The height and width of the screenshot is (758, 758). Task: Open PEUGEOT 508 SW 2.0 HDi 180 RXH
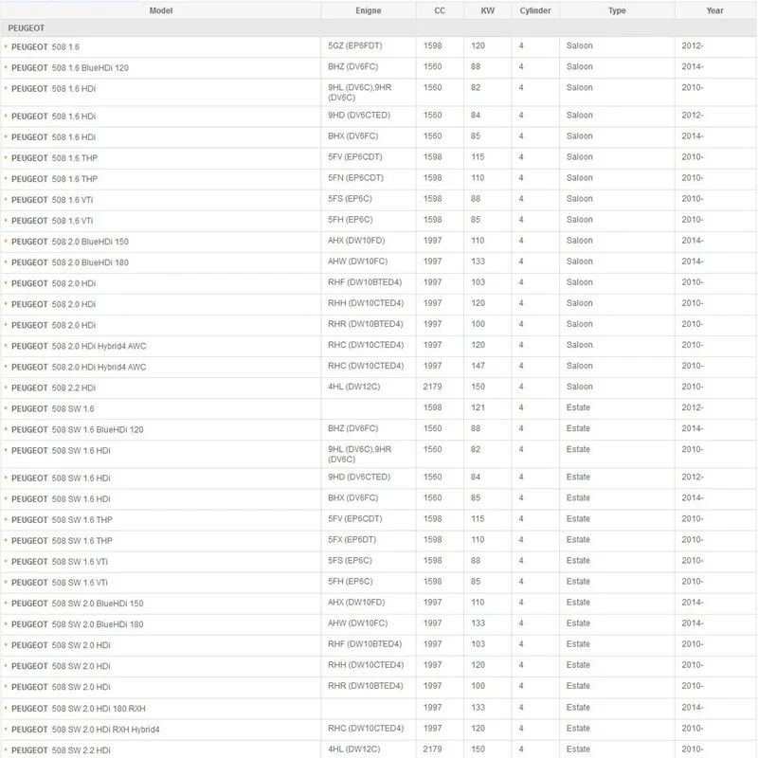pyautogui.click(x=79, y=709)
